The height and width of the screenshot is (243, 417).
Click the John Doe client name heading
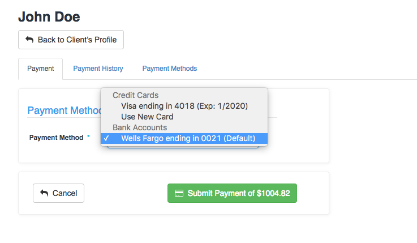(x=49, y=17)
